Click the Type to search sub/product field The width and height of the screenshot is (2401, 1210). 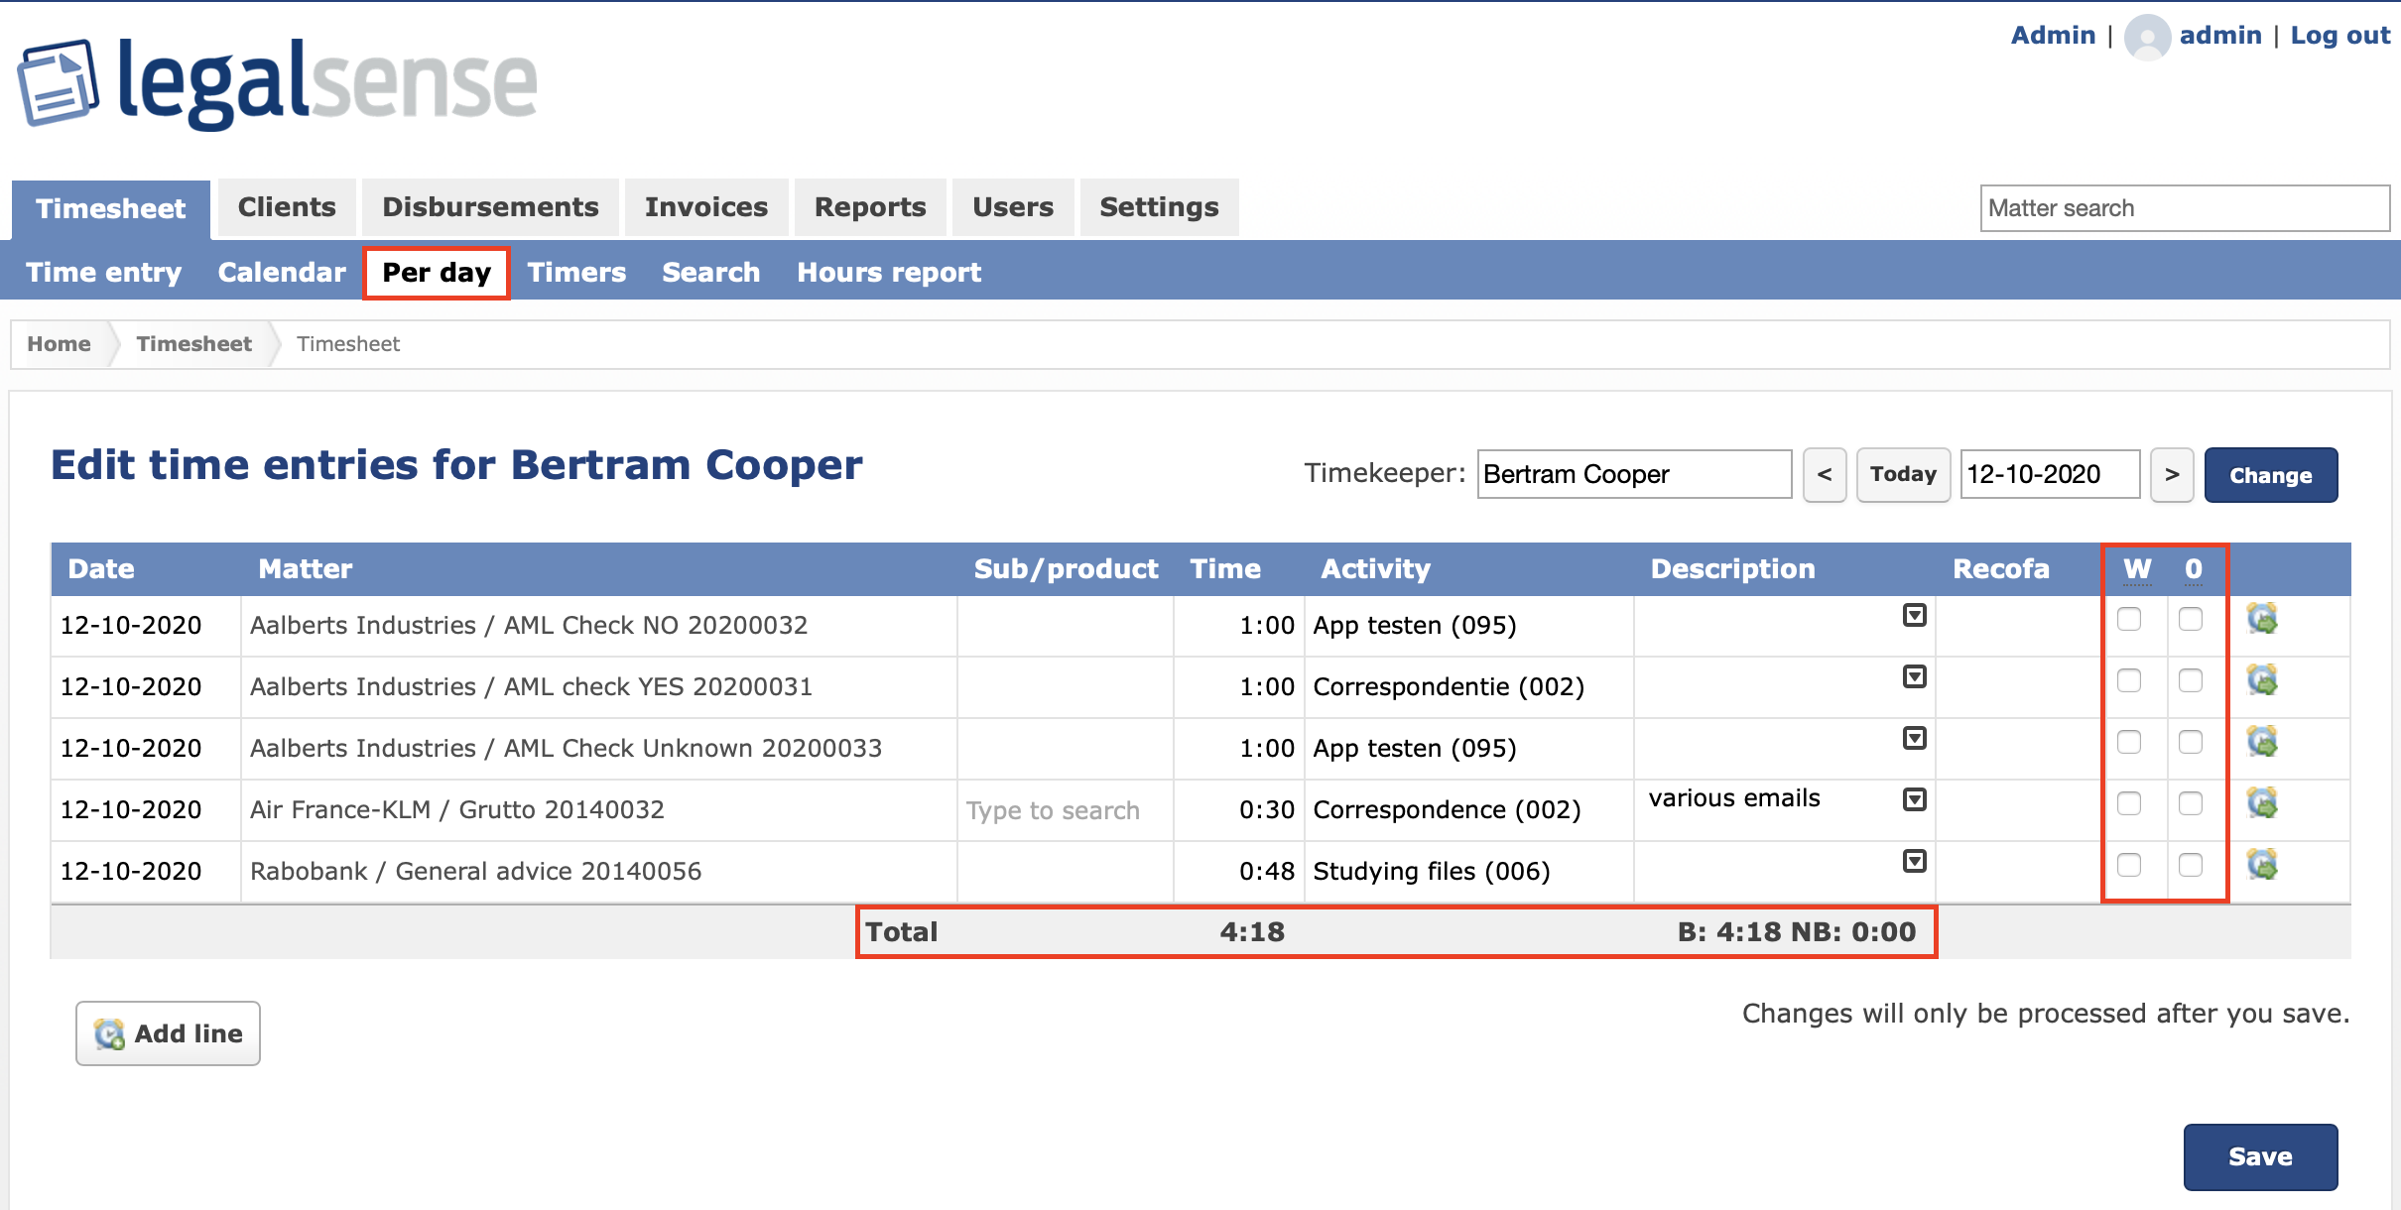pyautogui.click(x=1065, y=810)
